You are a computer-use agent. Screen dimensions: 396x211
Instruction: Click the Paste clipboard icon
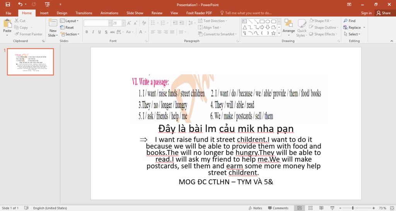pos(7,24)
